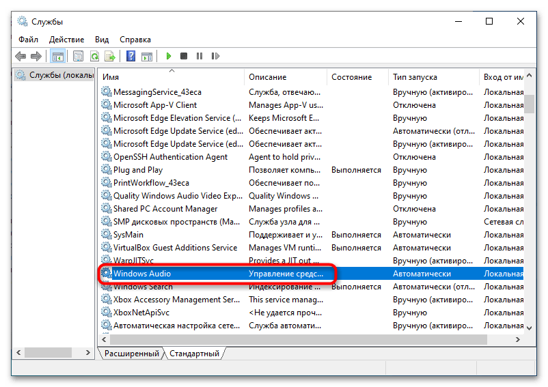Open the Справка menu
Viewport: 548px width, 387px height.
pyautogui.click(x=135, y=40)
